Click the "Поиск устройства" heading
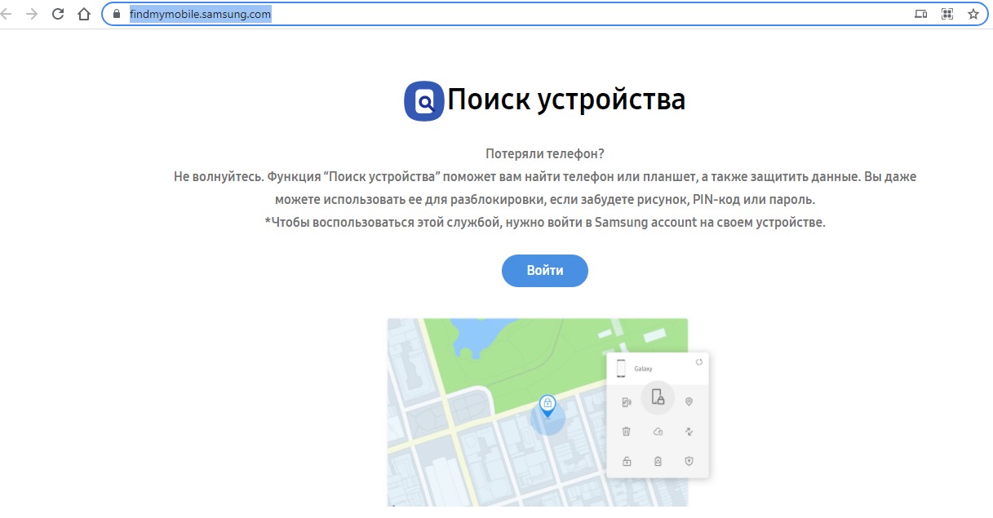993x518 pixels. (566, 100)
